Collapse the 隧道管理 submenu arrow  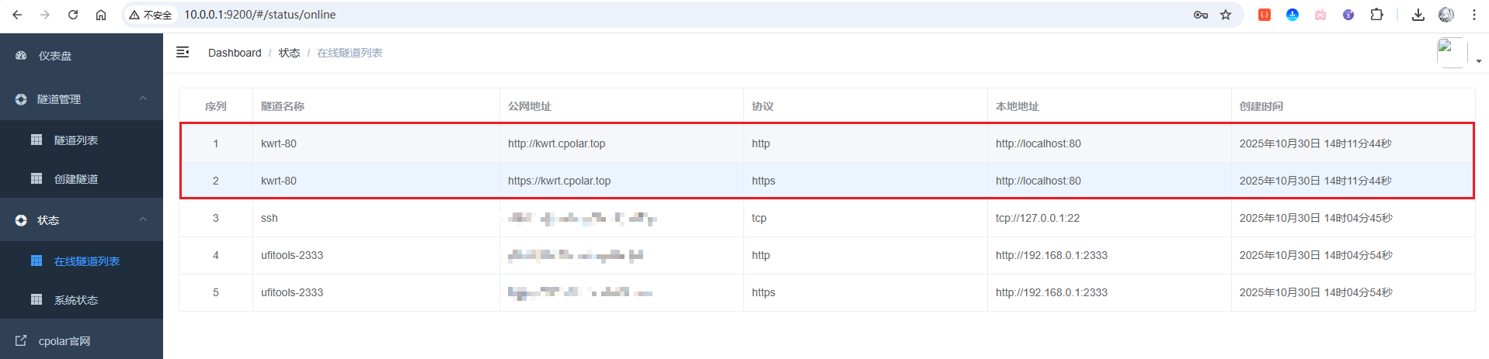(x=143, y=98)
